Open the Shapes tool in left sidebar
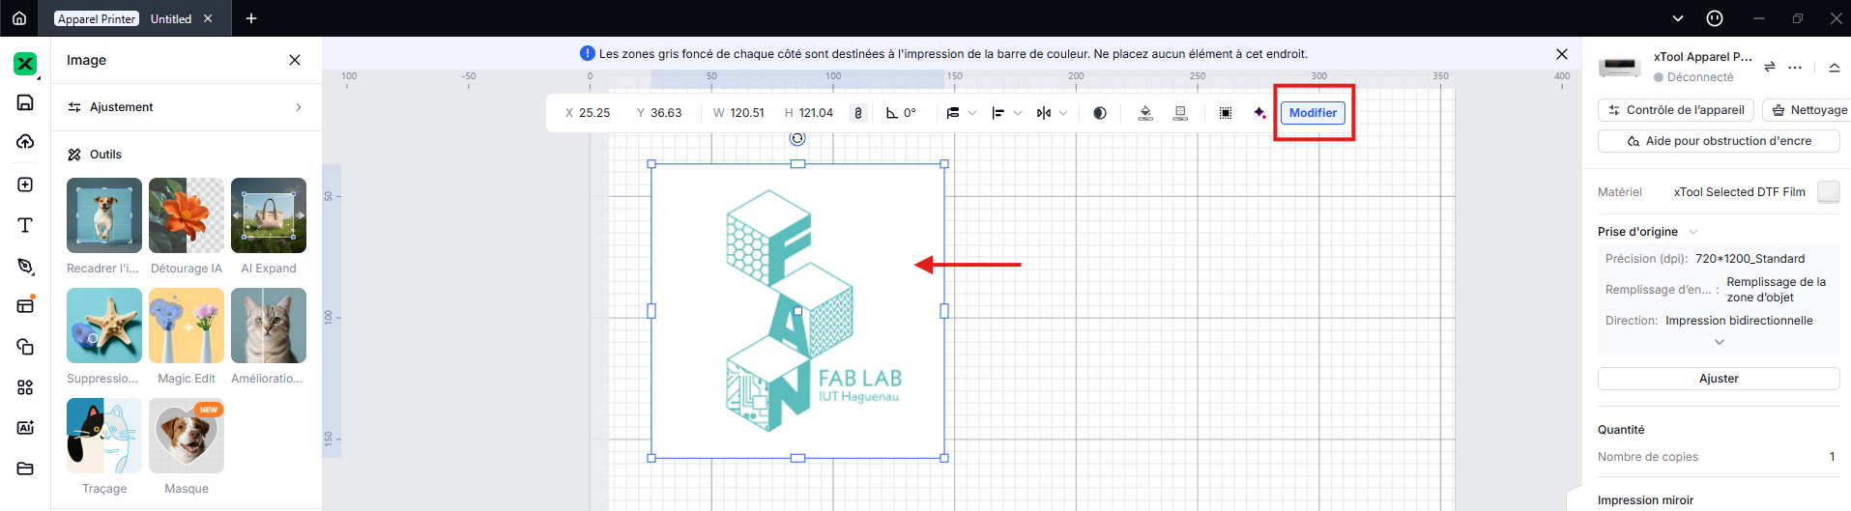This screenshot has height=511, width=1851. [25, 347]
